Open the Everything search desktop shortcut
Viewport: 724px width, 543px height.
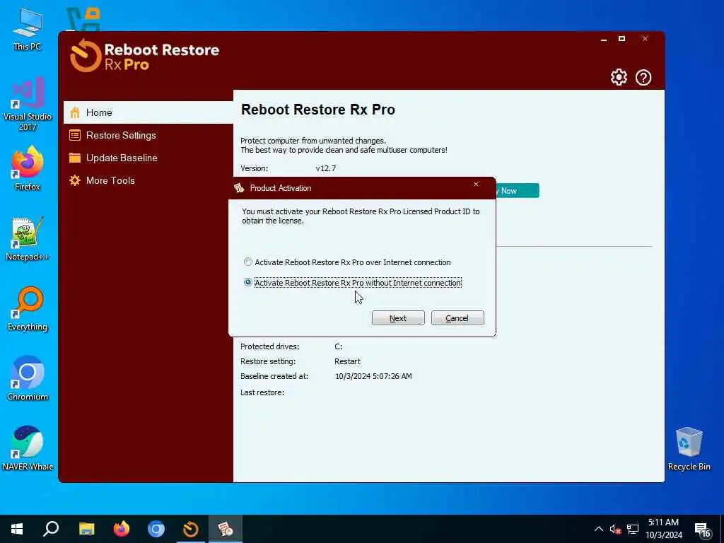pyautogui.click(x=28, y=309)
